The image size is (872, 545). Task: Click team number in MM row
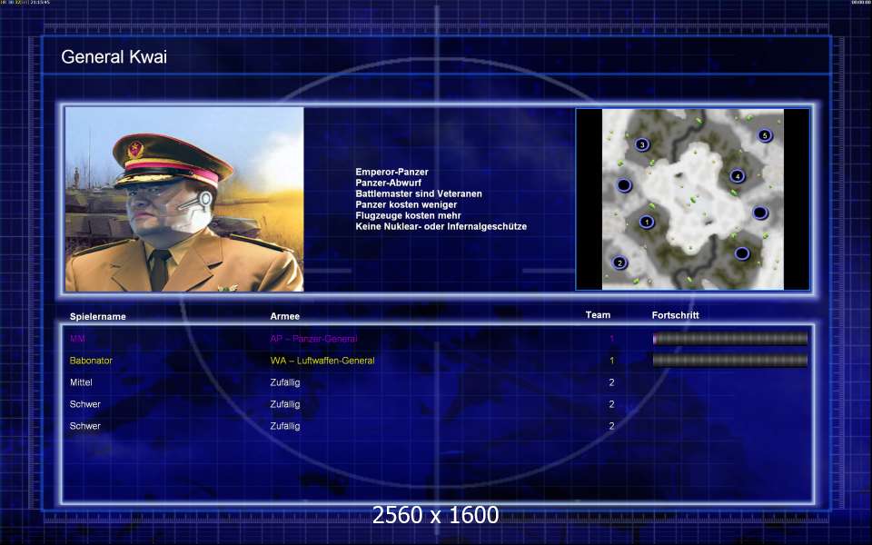(x=611, y=339)
